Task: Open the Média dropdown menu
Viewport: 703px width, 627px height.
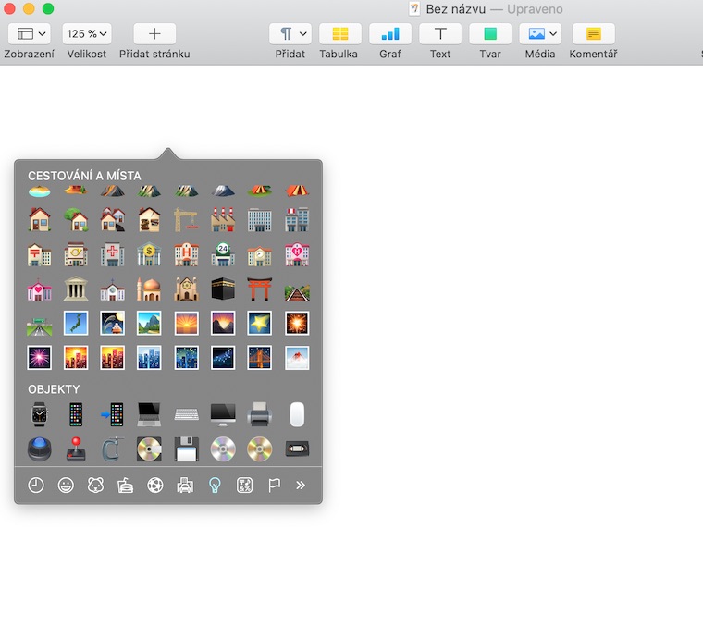Action: point(540,34)
